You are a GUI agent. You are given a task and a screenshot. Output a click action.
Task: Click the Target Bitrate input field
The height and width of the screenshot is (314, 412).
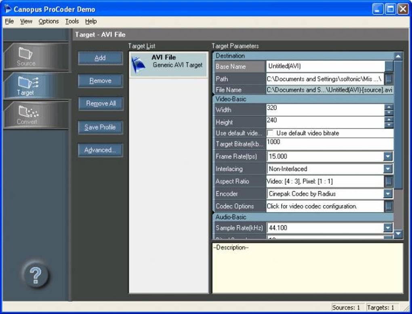330,144
